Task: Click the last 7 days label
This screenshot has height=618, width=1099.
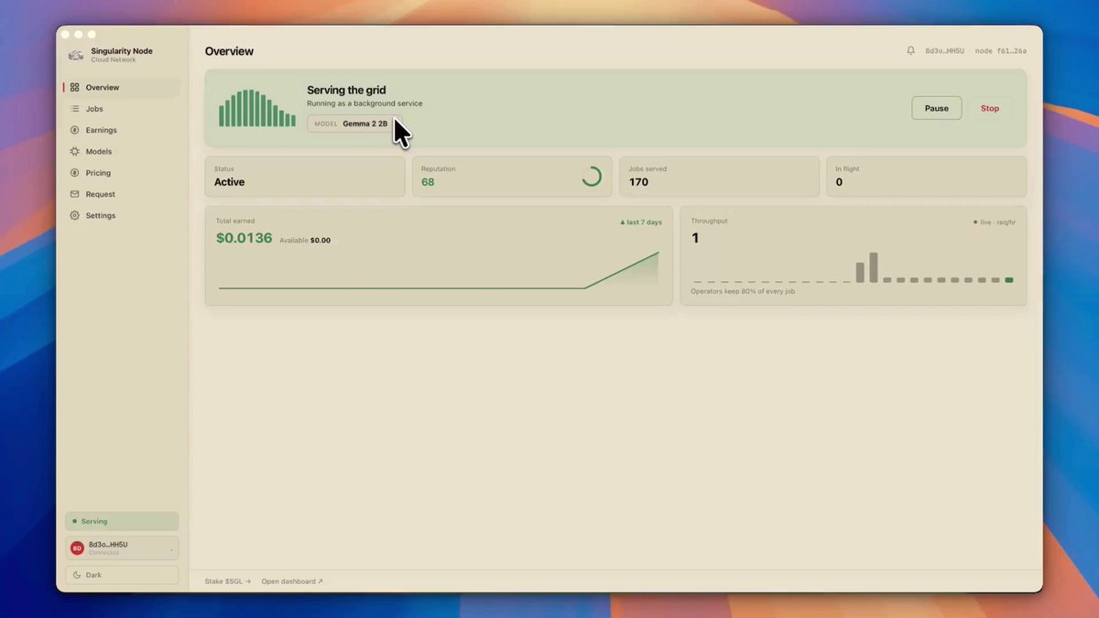Action: pos(641,222)
